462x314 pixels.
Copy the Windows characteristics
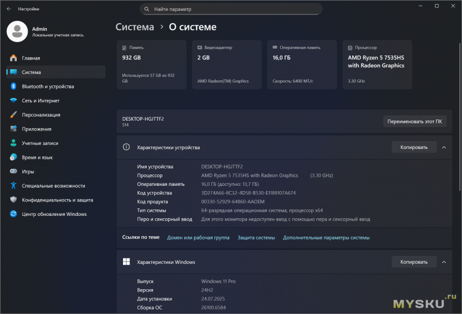(413, 262)
